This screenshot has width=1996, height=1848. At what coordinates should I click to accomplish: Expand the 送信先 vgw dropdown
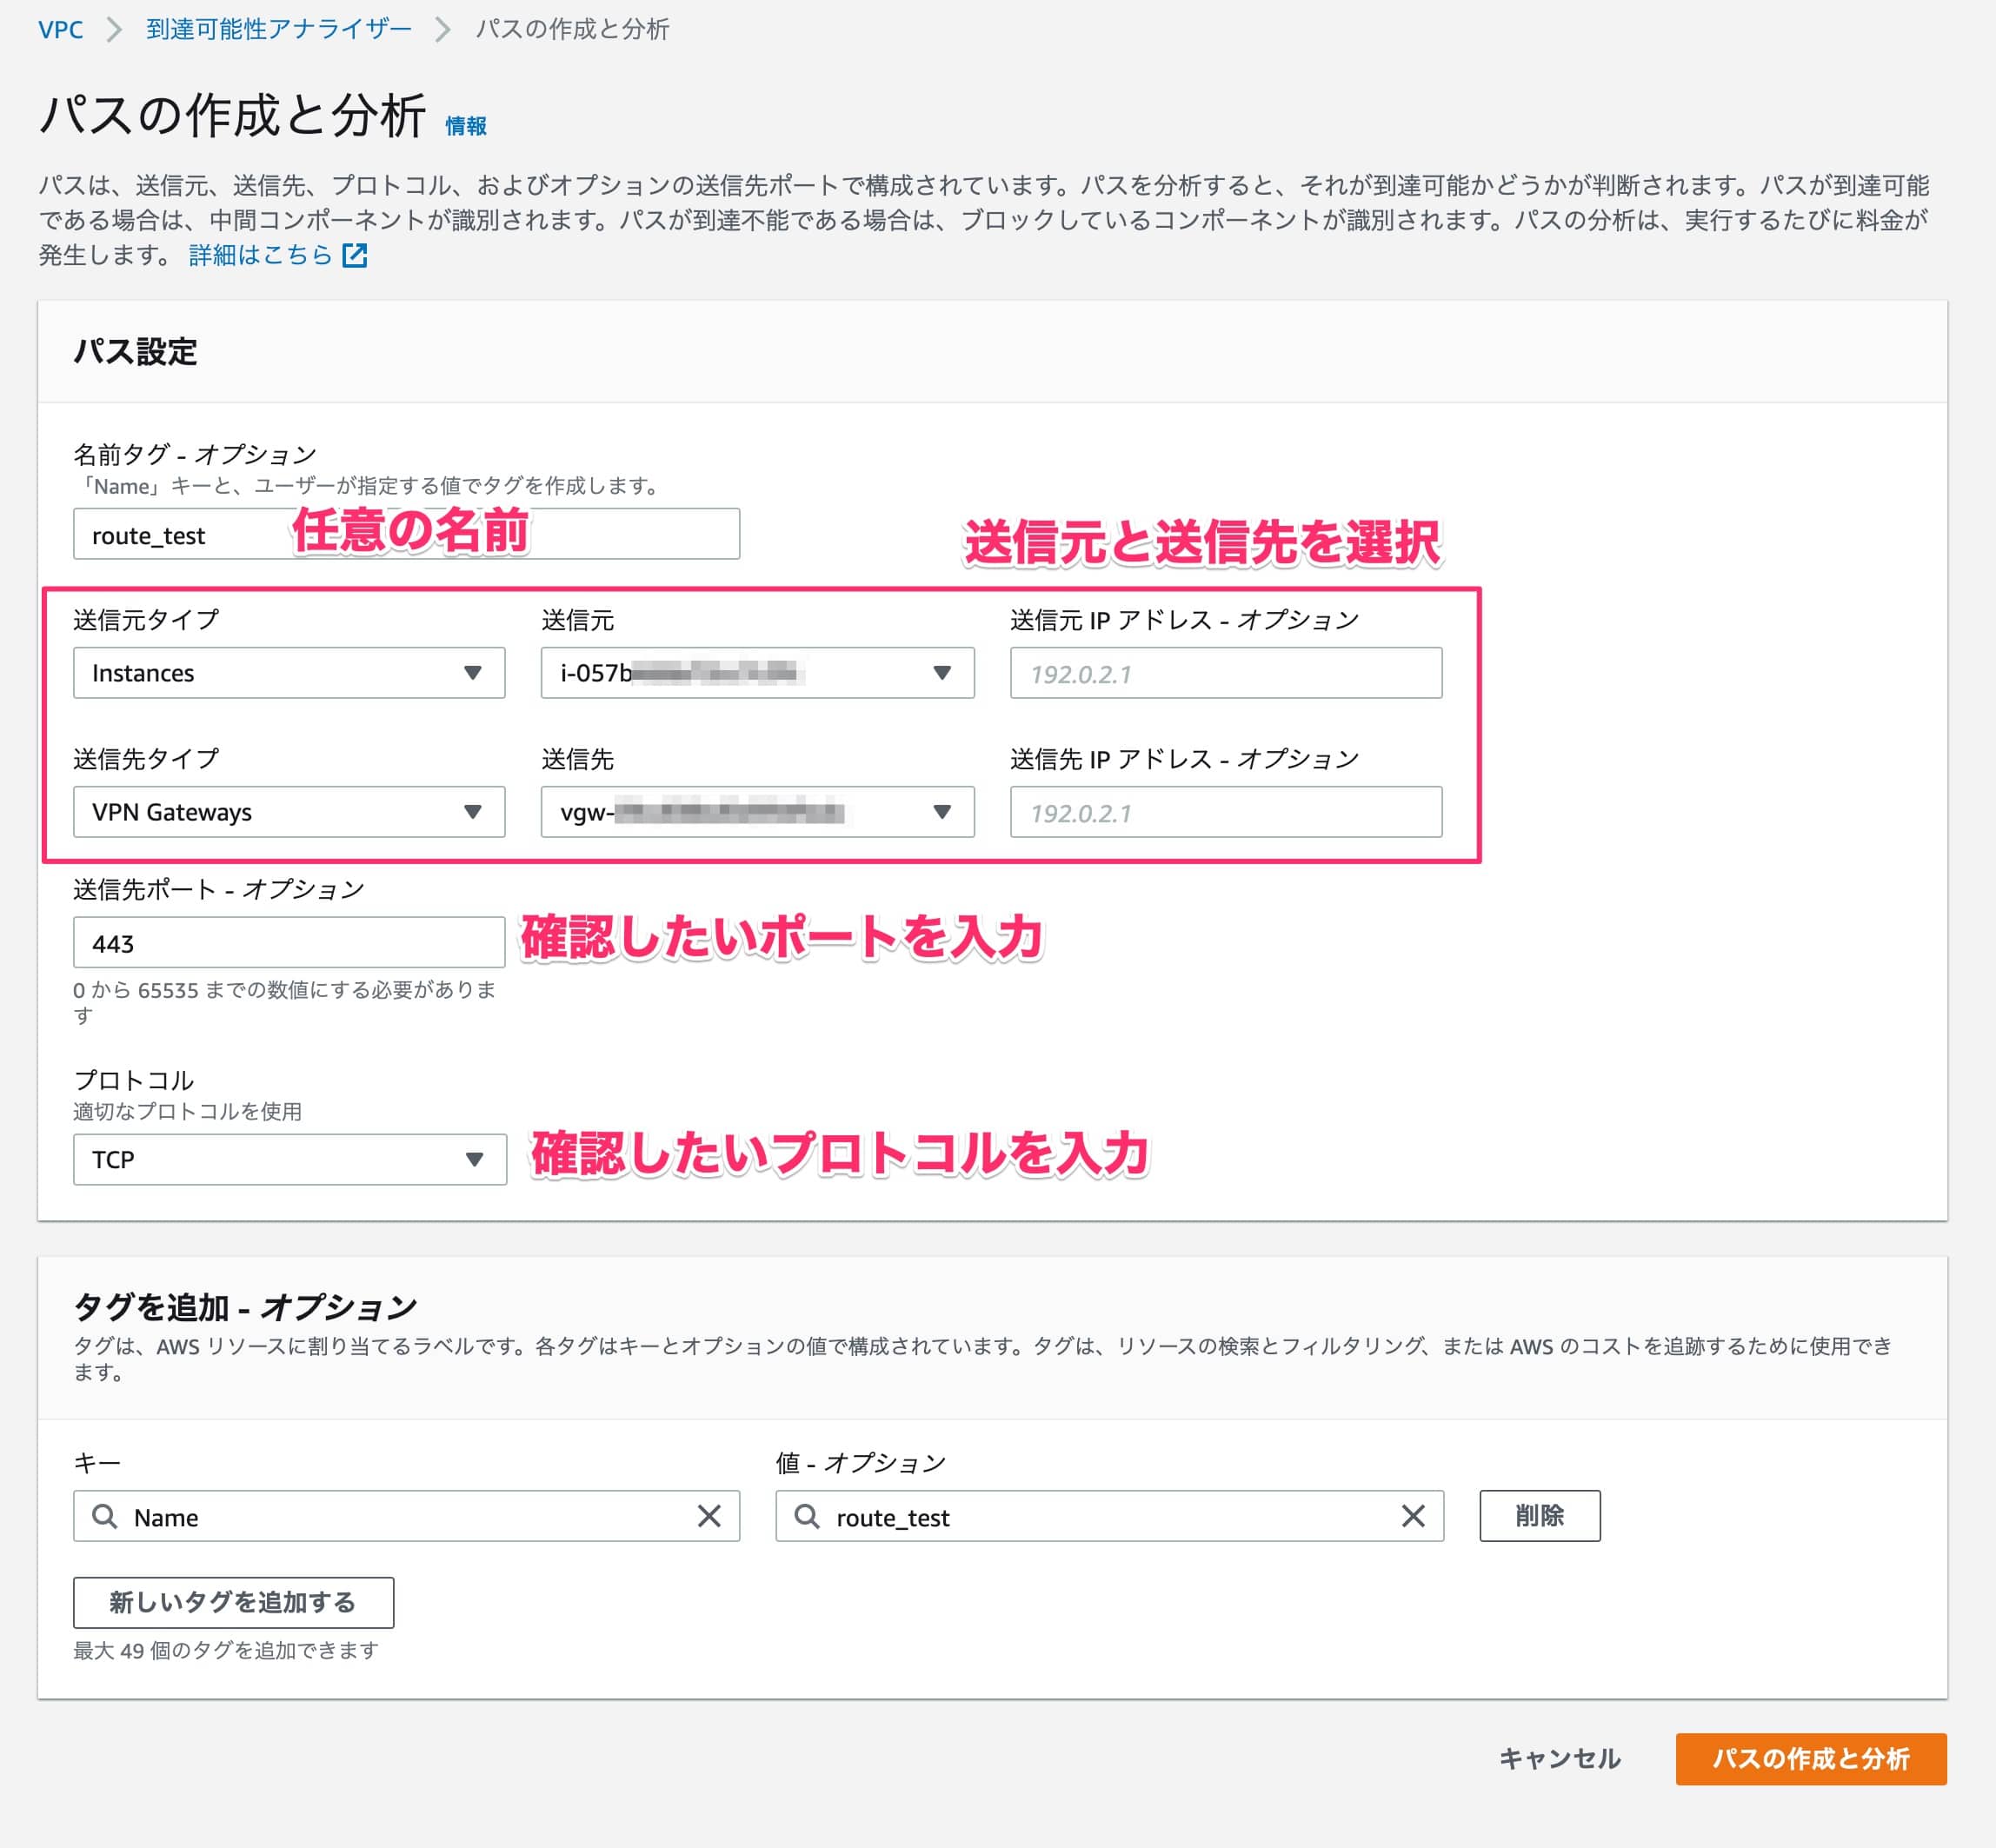click(757, 812)
